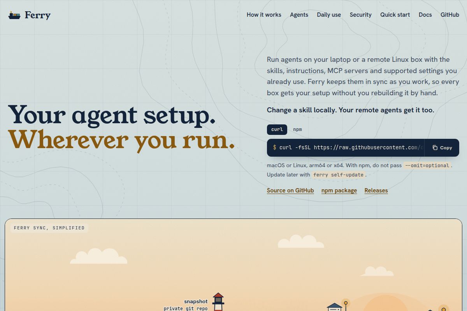
Task: Visit GitHub from the top navigation
Action: pyautogui.click(x=450, y=15)
